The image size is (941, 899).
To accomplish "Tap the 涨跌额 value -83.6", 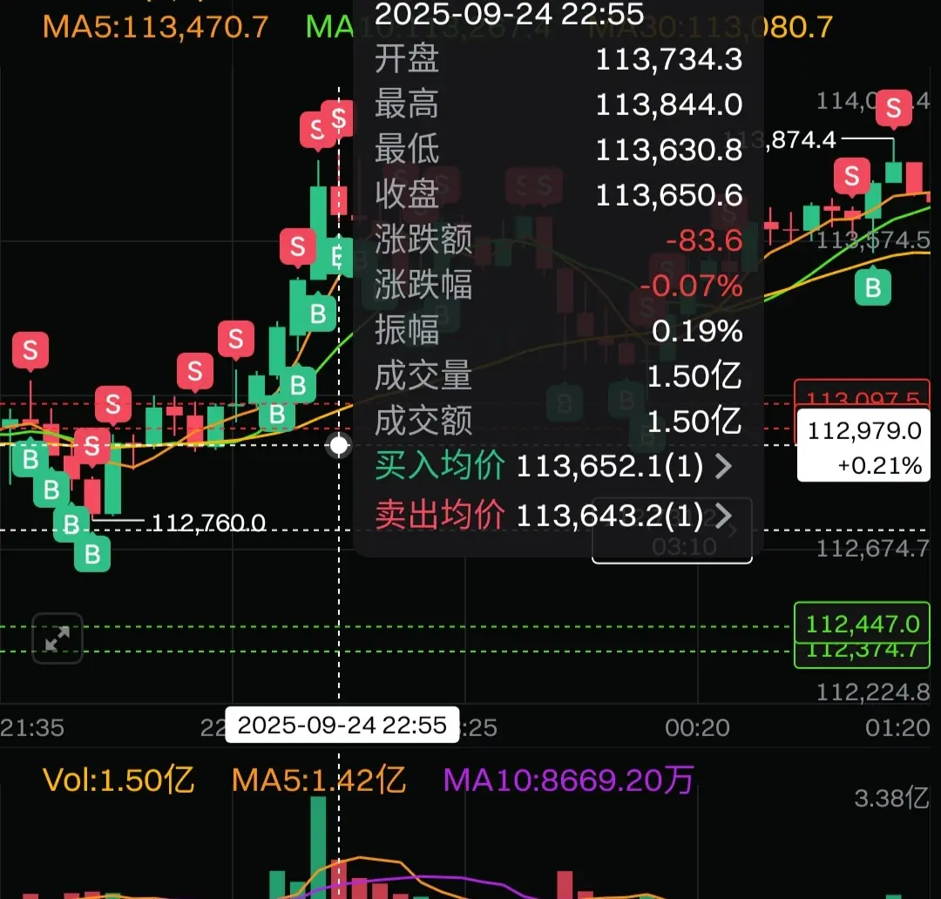I will [704, 240].
